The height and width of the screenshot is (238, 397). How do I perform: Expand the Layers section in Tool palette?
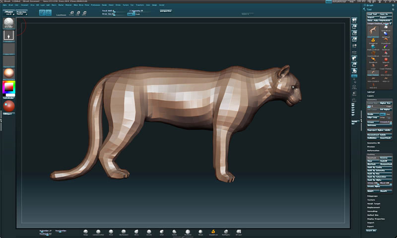point(370,96)
